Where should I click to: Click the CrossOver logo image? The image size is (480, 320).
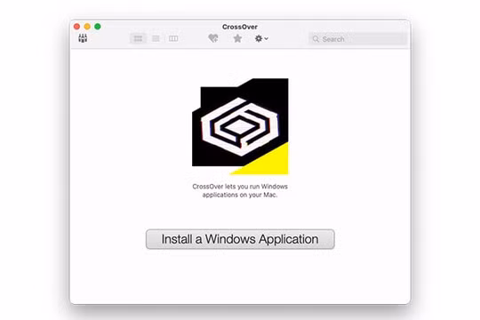[x=240, y=126]
